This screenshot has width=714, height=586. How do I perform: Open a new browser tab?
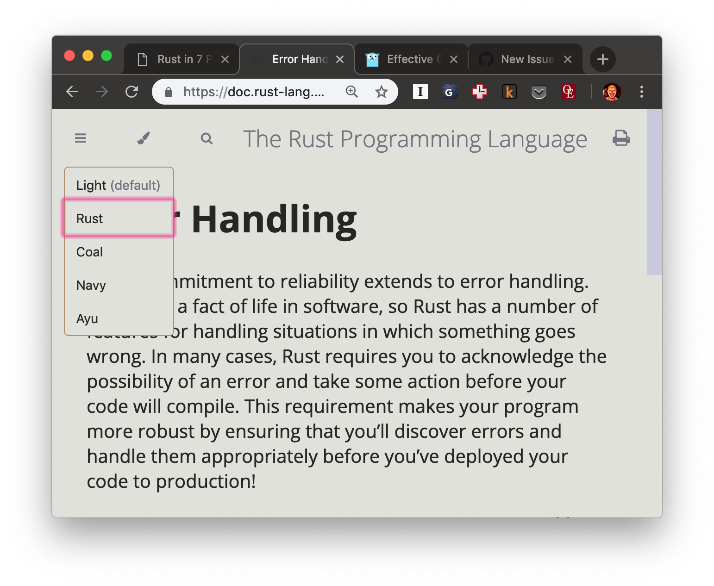point(602,59)
